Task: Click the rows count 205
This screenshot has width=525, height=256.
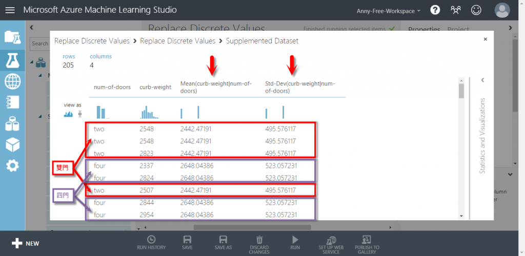Action: click(68, 65)
